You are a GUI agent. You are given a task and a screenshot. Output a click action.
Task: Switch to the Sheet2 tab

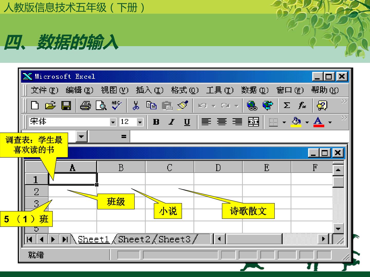[134, 239]
